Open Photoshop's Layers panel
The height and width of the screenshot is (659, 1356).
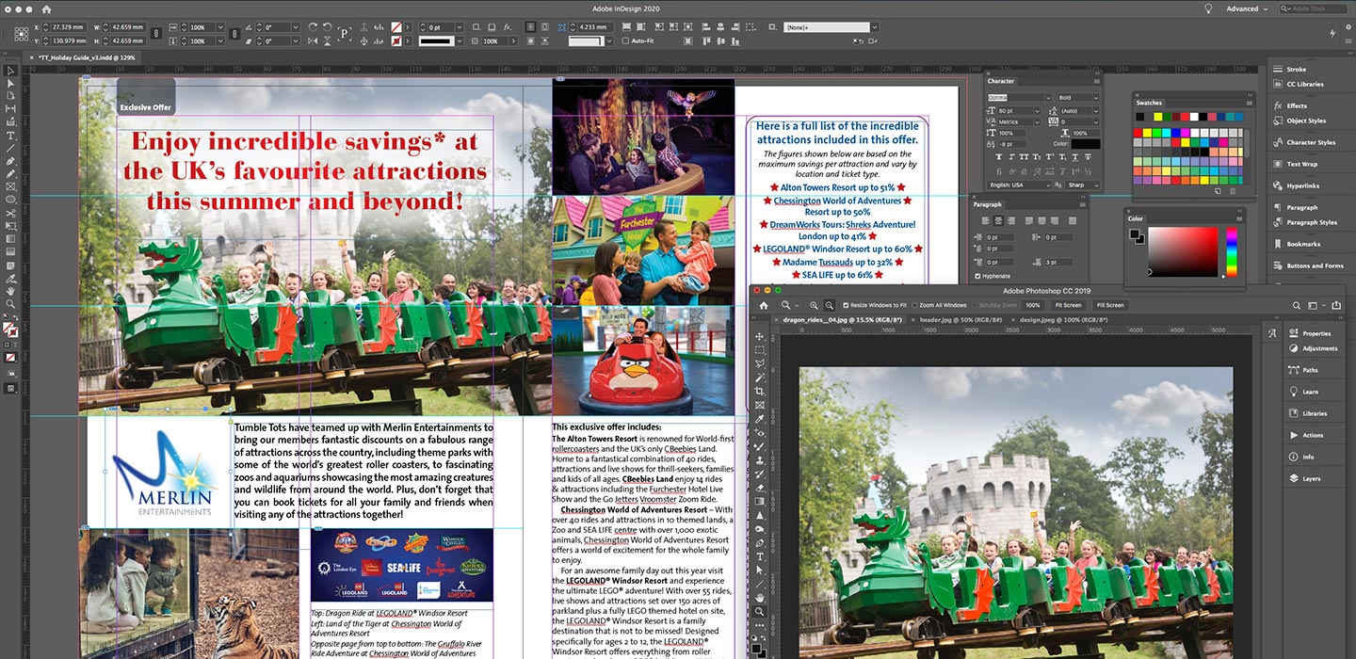pos(1311,478)
